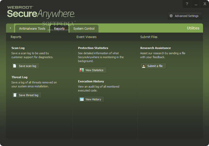Viewport: 209px width, 146px height.
Task: Click the Reports column header below the tabs
Action: [x=16, y=37]
